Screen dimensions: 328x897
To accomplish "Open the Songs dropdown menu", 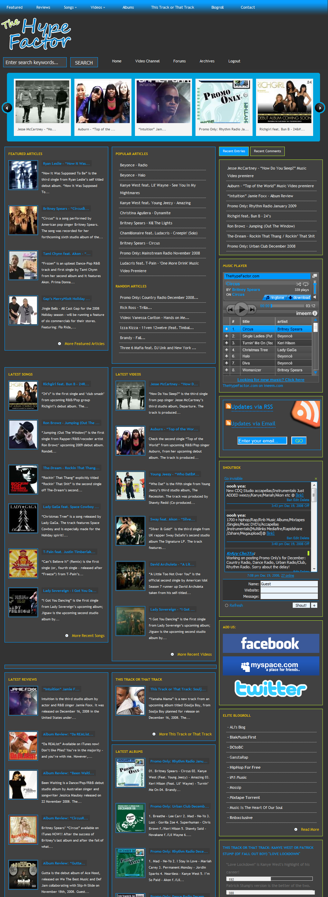I will pyautogui.click(x=70, y=7).
